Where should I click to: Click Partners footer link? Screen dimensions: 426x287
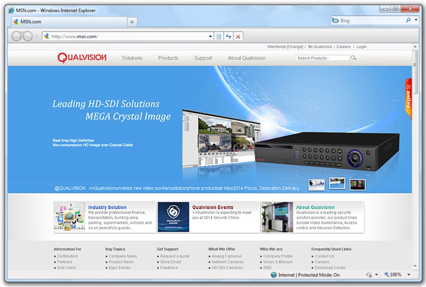(x=65, y=262)
